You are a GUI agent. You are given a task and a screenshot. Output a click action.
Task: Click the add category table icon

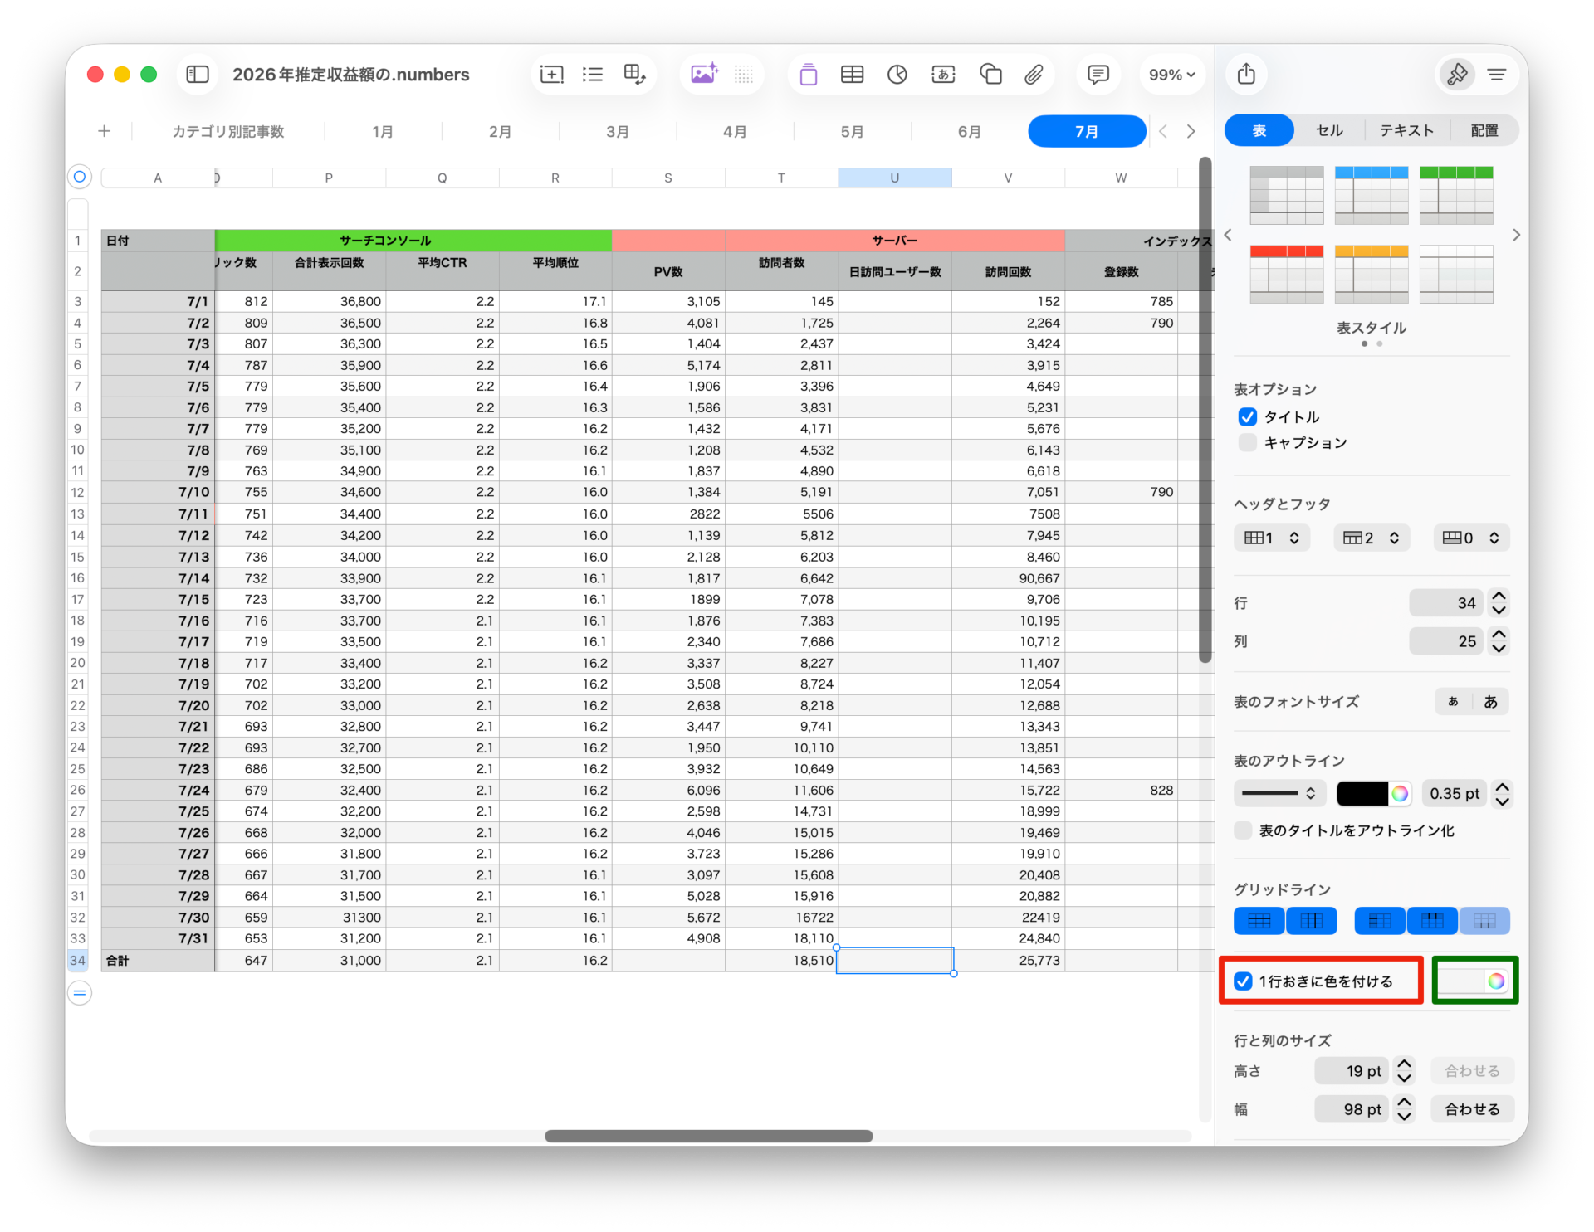[634, 75]
